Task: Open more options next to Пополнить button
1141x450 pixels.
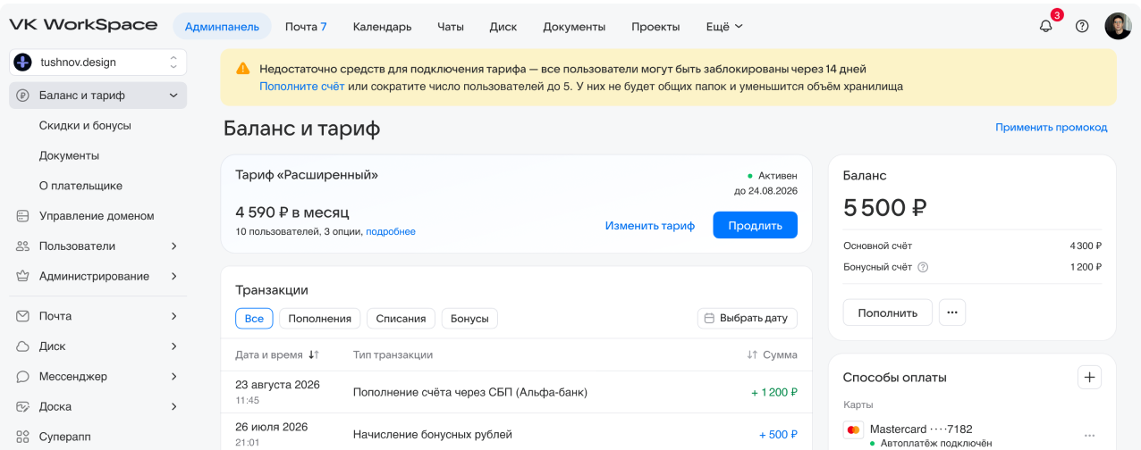Action: point(952,312)
